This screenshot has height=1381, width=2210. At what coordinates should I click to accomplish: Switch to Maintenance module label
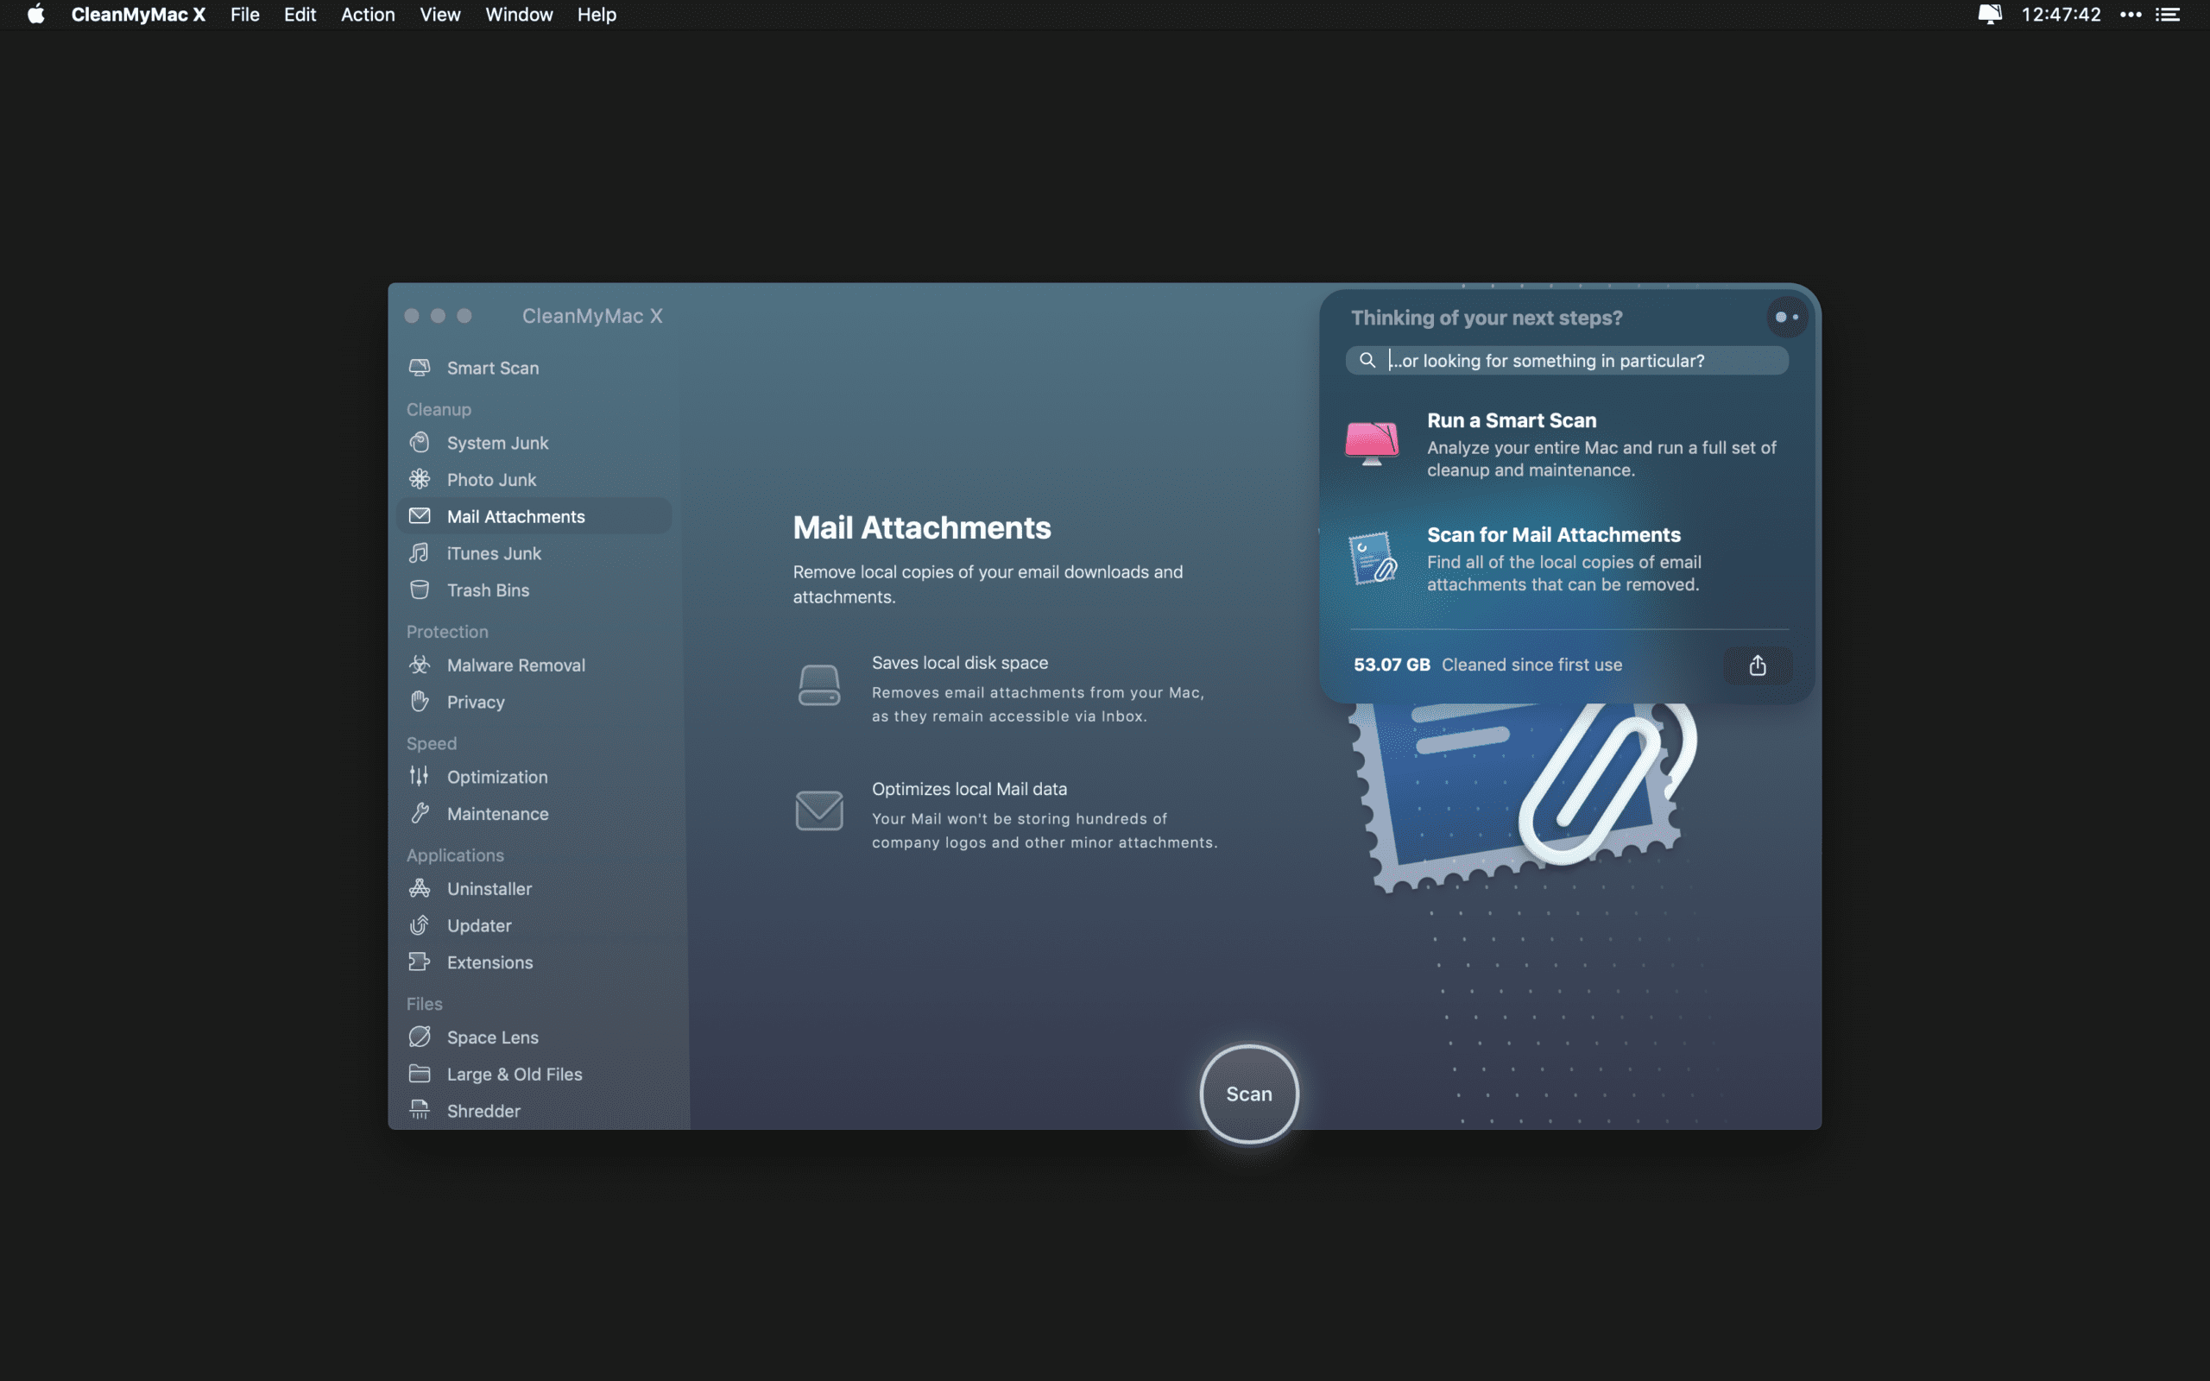point(496,813)
